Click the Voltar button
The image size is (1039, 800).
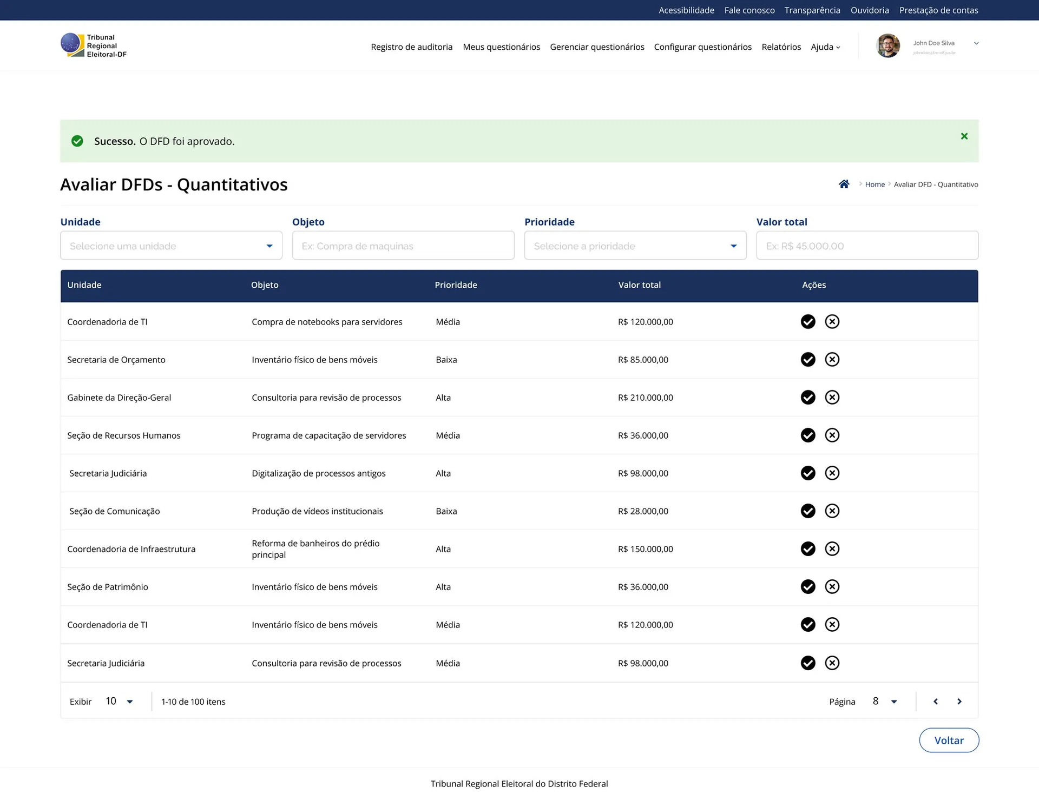949,741
